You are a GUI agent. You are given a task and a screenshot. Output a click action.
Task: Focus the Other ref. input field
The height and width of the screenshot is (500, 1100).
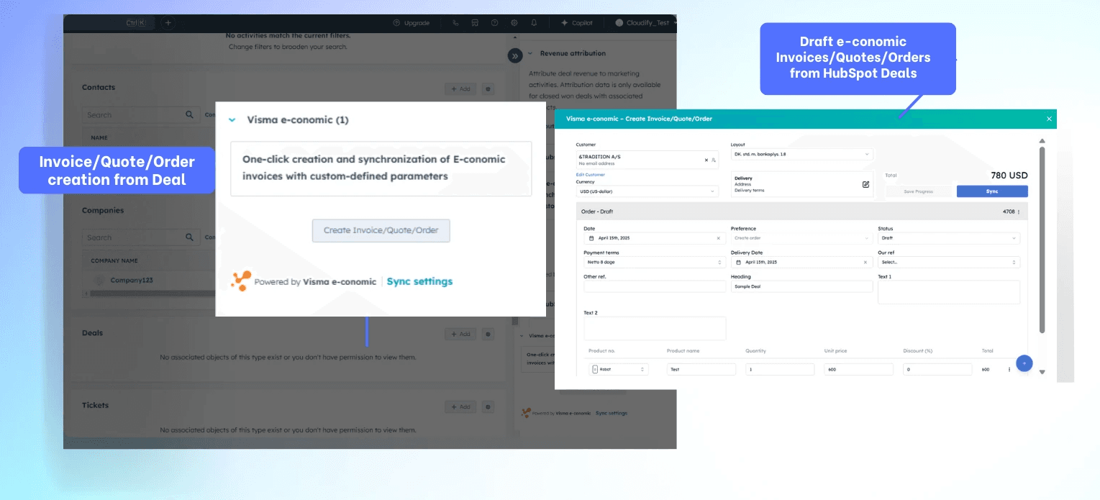(655, 286)
